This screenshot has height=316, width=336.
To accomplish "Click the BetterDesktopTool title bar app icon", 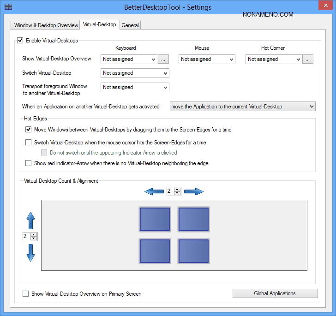I will [8, 7].
